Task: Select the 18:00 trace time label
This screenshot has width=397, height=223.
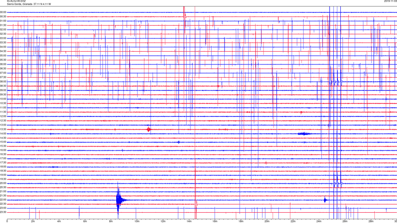Action: click(3, 166)
